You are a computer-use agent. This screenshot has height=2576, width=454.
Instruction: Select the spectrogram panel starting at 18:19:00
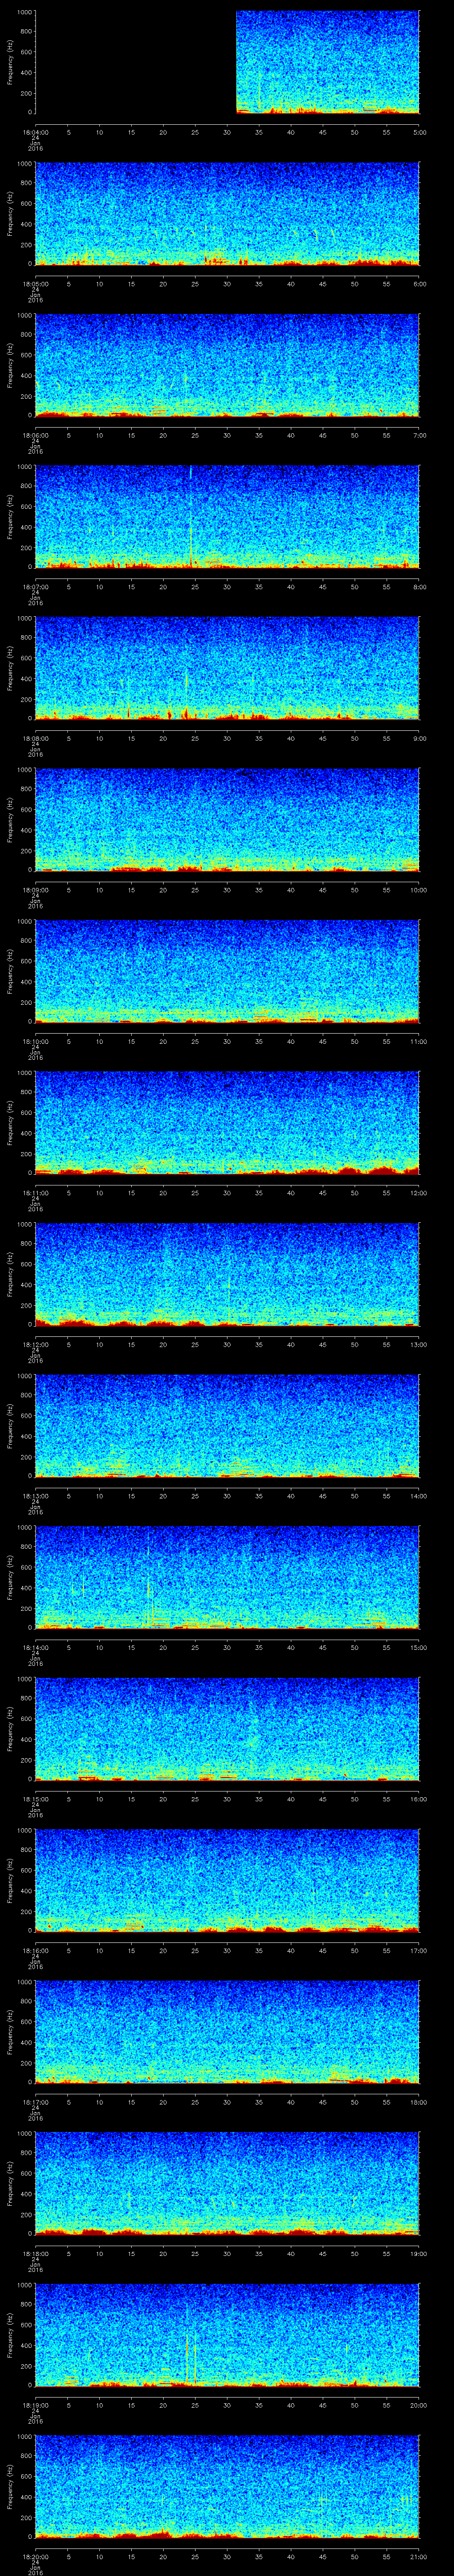tap(227, 2335)
